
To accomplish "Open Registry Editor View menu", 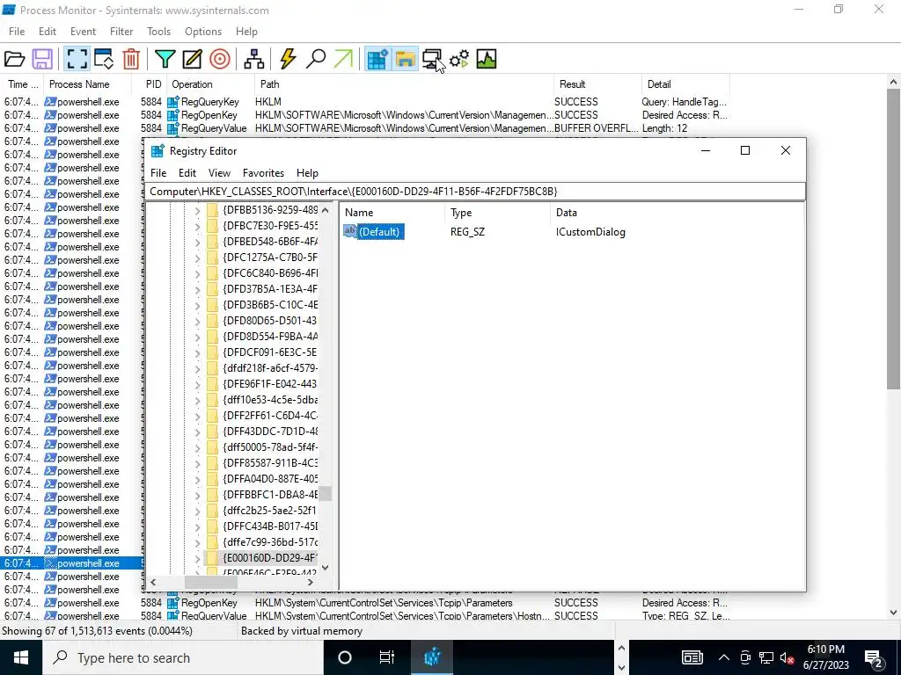I will [x=219, y=173].
